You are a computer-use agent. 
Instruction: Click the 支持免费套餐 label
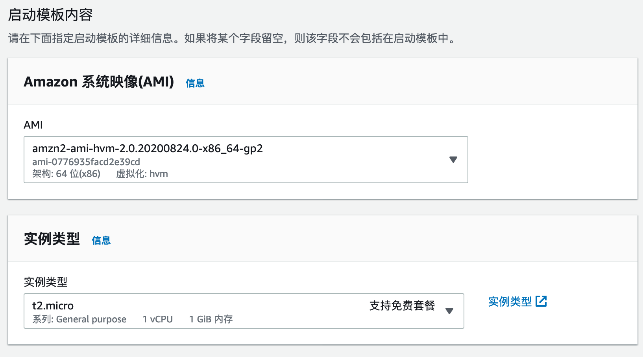click(402, 305)
